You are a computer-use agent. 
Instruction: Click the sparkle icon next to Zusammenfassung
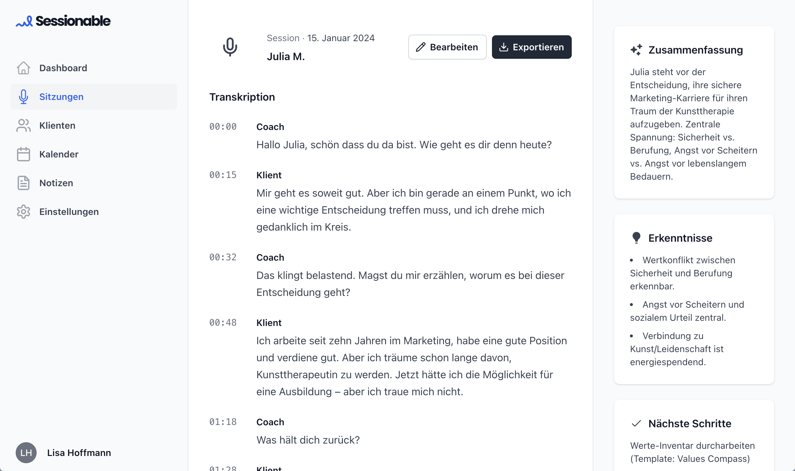click(x=636, y=50)
